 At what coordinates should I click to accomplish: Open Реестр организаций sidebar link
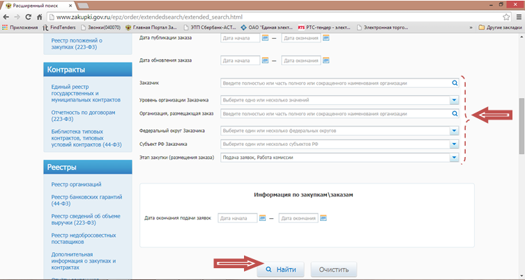[x=77, y=184]
